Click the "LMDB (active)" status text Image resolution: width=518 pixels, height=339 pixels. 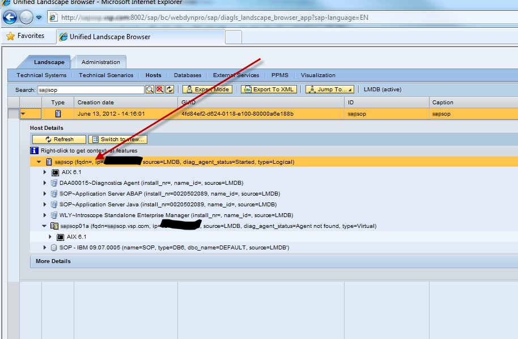[383, 90]
